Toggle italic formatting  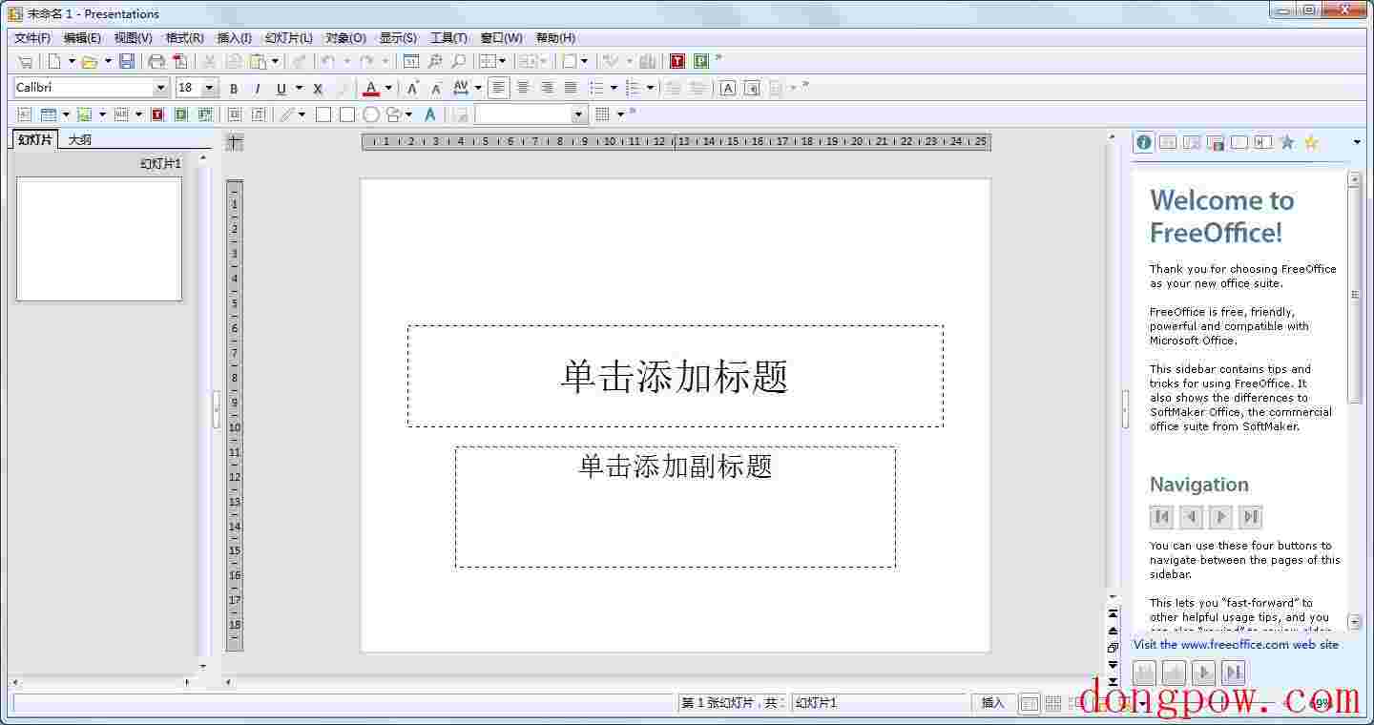point(258,89)
